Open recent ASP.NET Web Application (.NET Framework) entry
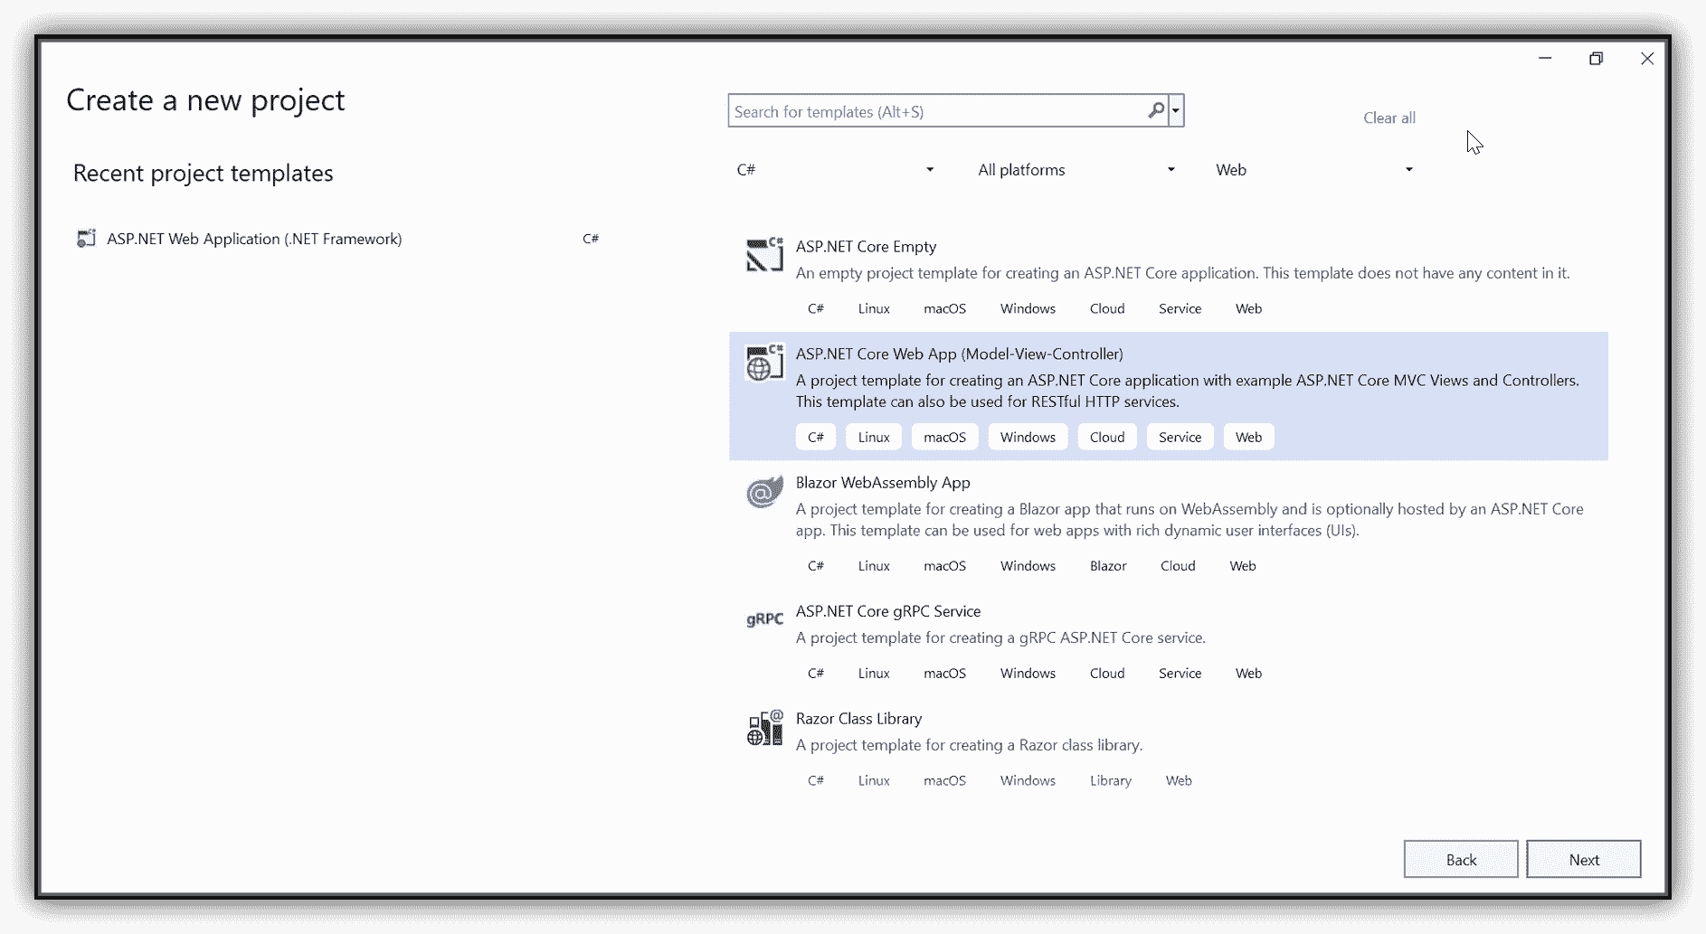Screen dimensions: 1706x934 336,239
